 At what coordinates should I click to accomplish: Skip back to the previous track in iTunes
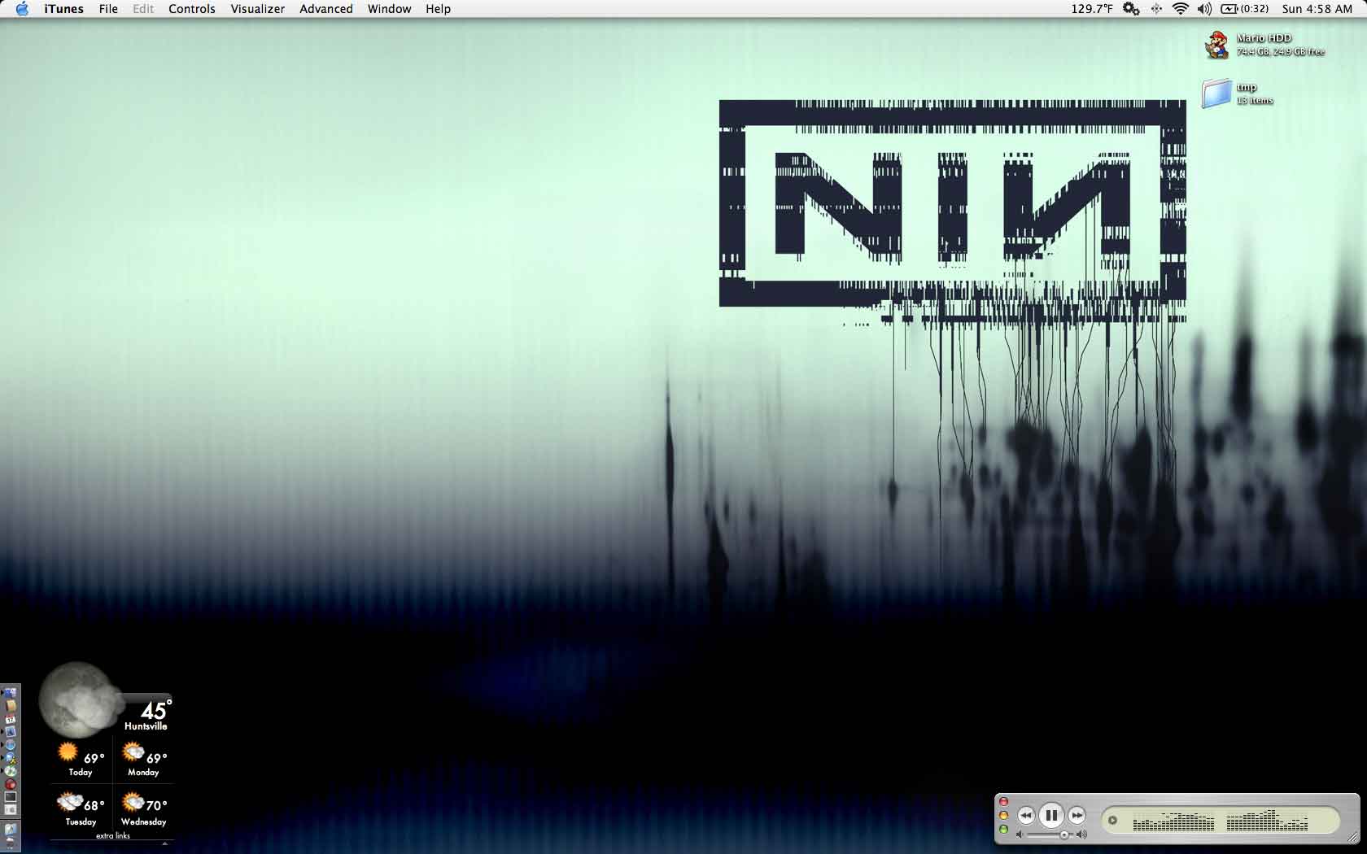coord(1026,815)
